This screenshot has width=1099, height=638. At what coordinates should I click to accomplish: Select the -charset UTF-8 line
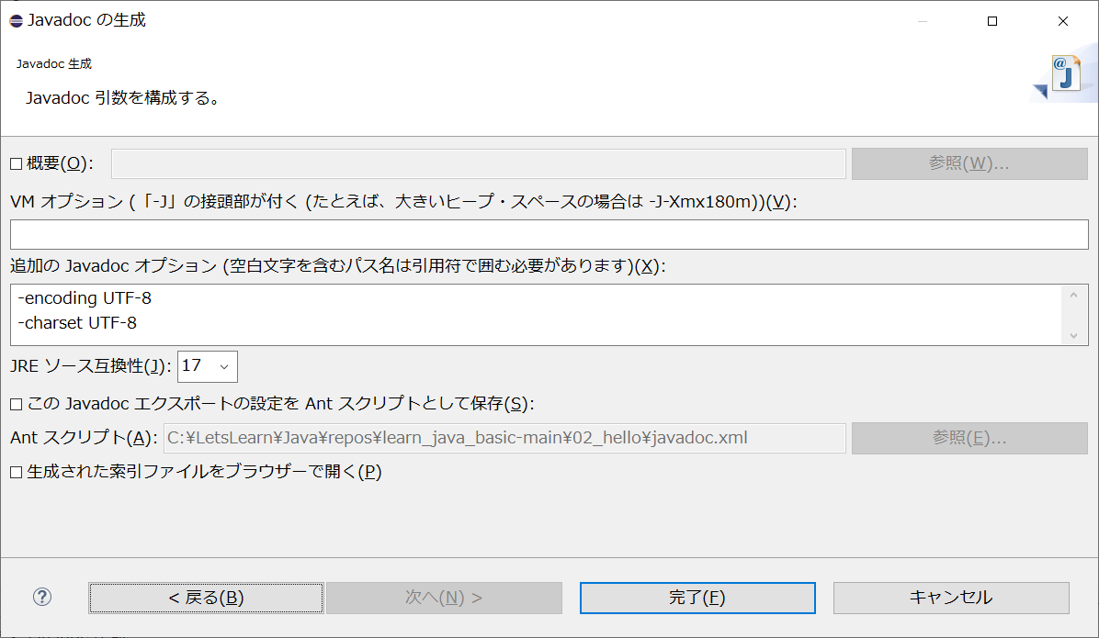(x=78, y=322)
